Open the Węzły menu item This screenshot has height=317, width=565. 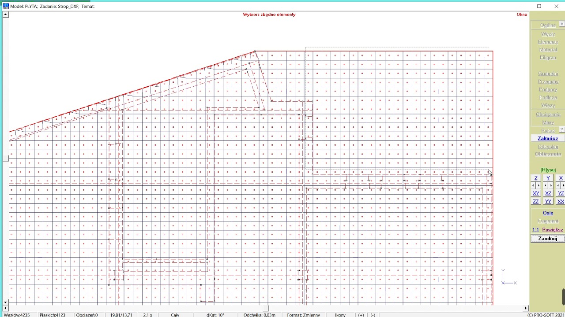pyautogui.click(x=548, y=34)
